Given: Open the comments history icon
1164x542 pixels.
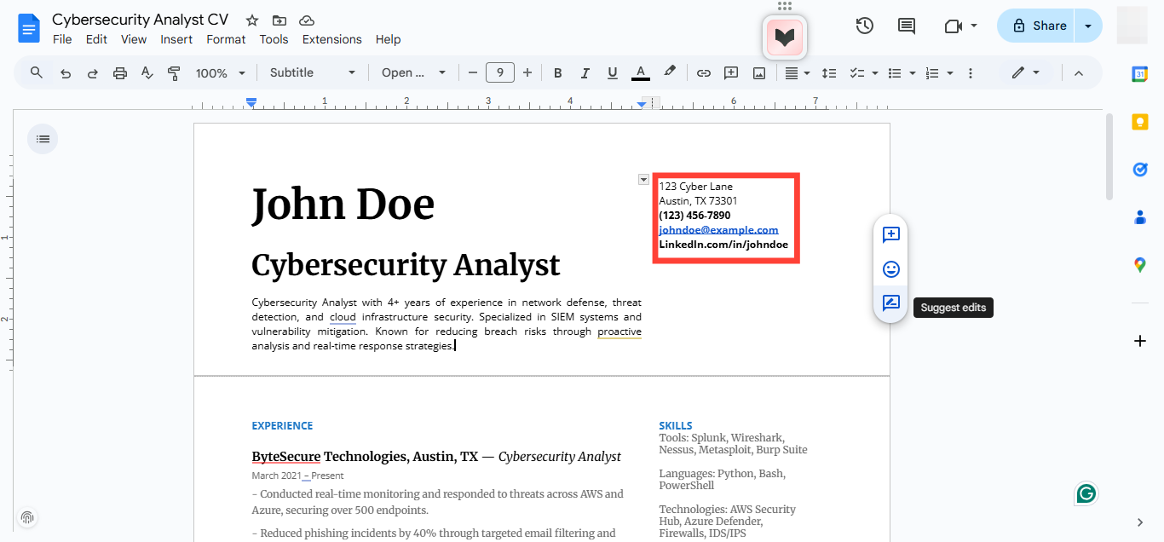Looking at the screenshot, I should [907, 26].
